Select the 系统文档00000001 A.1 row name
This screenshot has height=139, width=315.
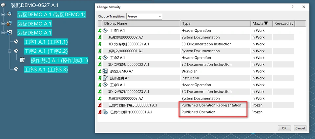(x=126, y=51)
